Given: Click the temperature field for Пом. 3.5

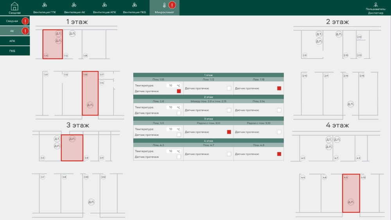Looking at the screenshot, I should click(171, 129).
